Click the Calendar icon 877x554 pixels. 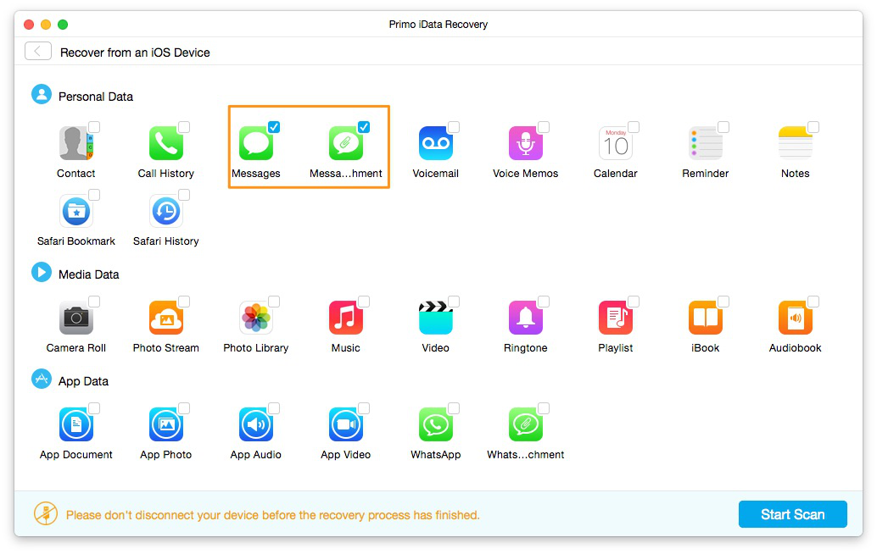pos(615,143)
